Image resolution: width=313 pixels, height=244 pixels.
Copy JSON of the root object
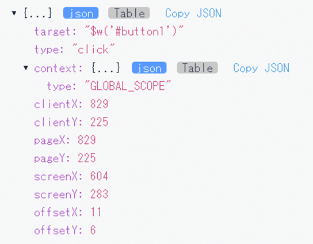[193, 13]
